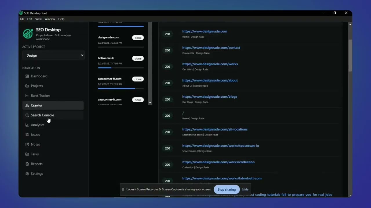The height and width of the screenshot is (208, 371).
Task: Click the designrade.com crawl progress bar
Action: pyautogui.click(x=121, y=47)
